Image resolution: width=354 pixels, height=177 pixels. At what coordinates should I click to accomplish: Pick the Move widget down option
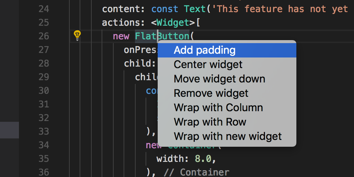[x=219, y=79]
